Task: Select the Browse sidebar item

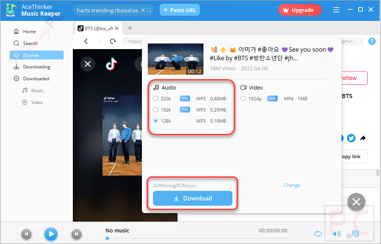Action: [37, 55]
